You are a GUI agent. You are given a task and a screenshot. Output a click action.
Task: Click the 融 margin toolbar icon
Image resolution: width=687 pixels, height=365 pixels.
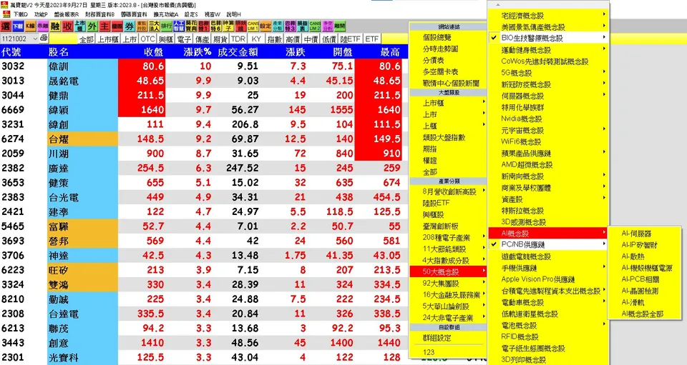click(x=55, y=26)
